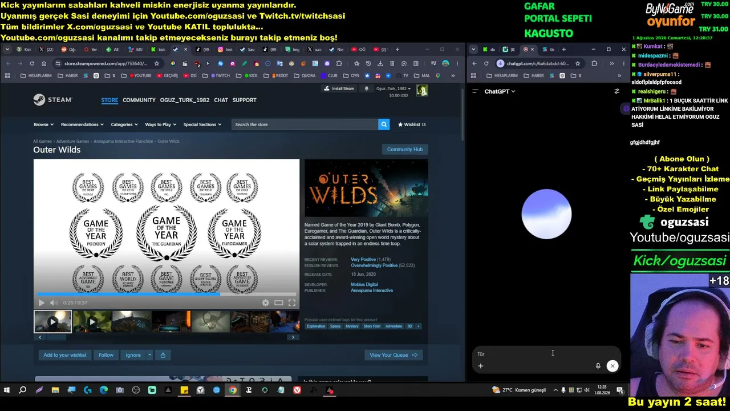Go to browser home page
Image resolution: width=730 pixels, height=411 pixels.
[x=43, y=63]
